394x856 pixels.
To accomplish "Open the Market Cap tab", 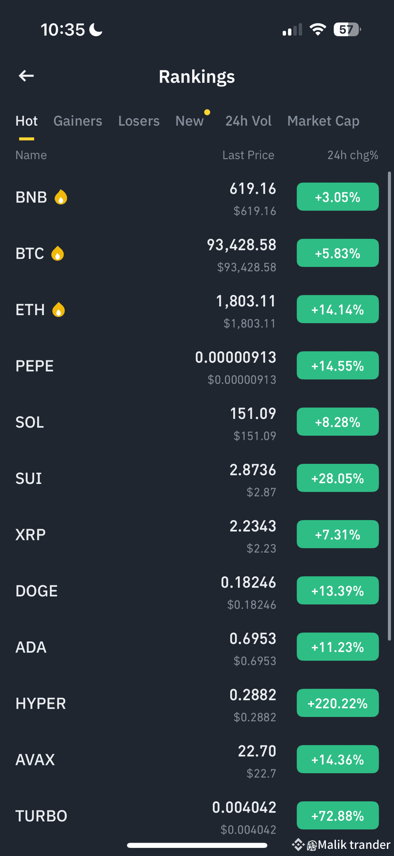I will pyautogui.click(x=323, y=121).
